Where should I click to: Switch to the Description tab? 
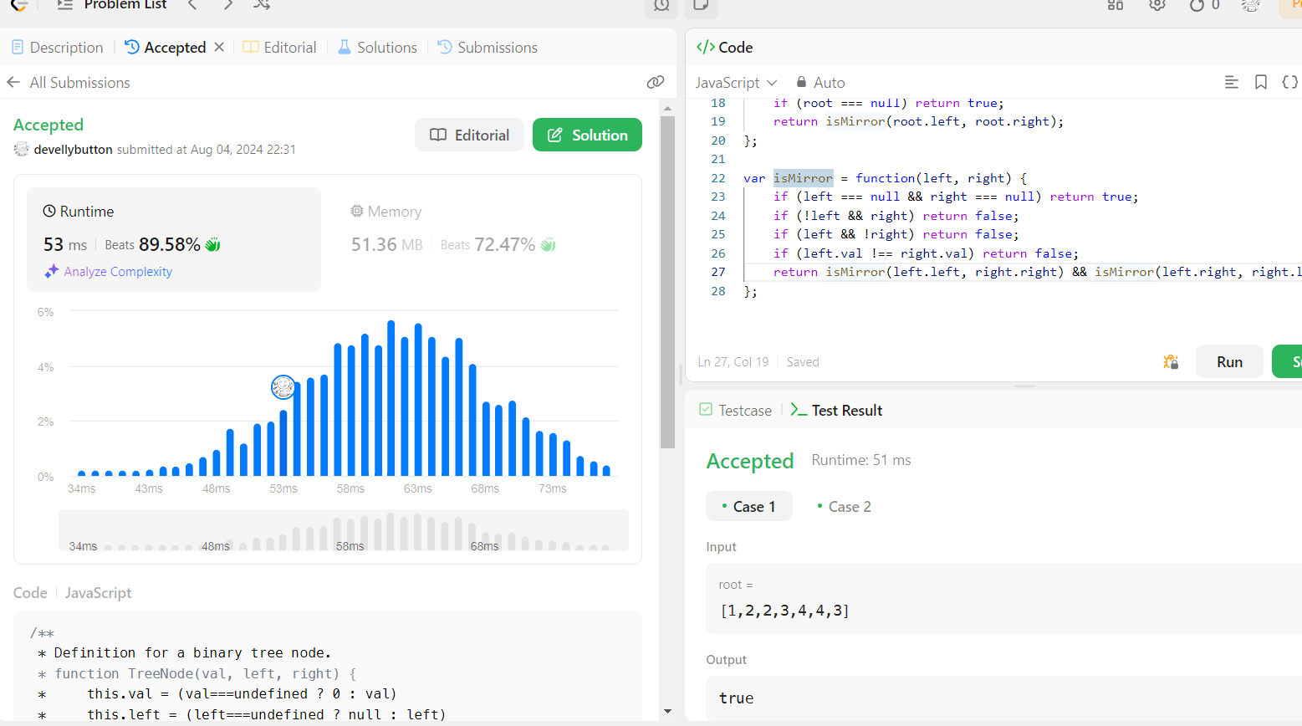[58, 48]
